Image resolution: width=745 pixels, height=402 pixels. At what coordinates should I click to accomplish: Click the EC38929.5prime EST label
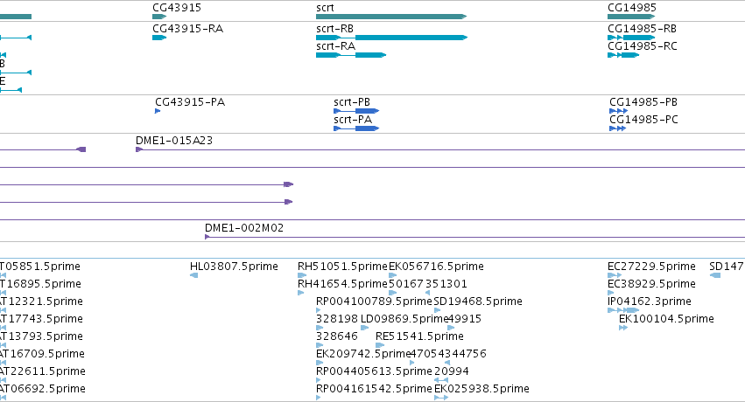coord(651,284)
